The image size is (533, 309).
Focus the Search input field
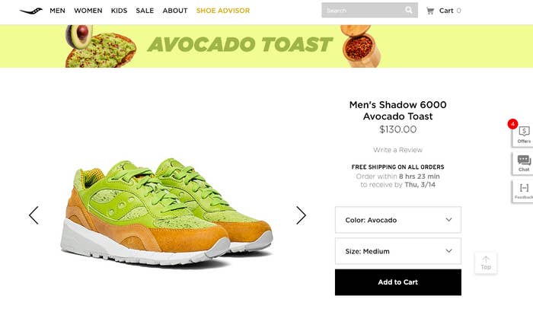coord(362,10)
